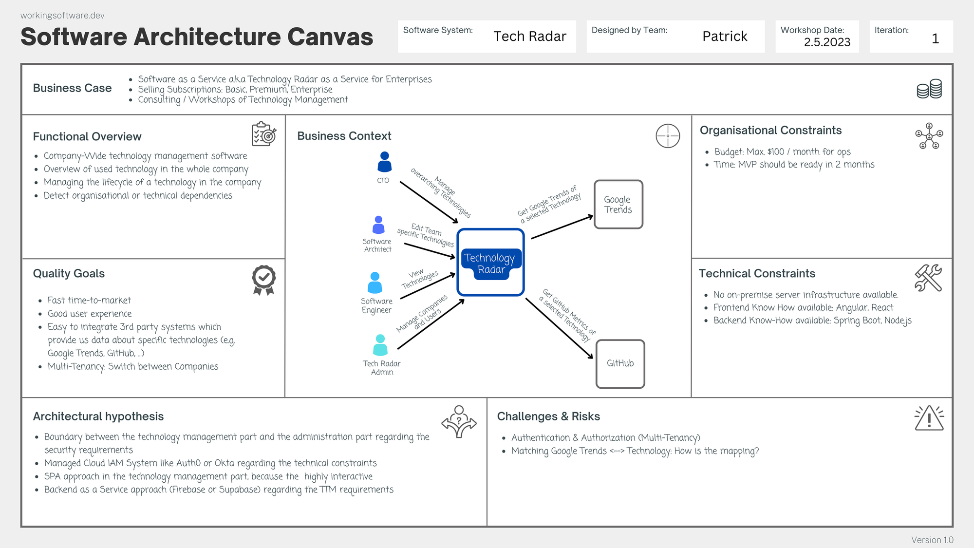Viewport: 974px width, 548px height.
Task: Open the workingsoftware.dev link
Action: click(62, 16)
